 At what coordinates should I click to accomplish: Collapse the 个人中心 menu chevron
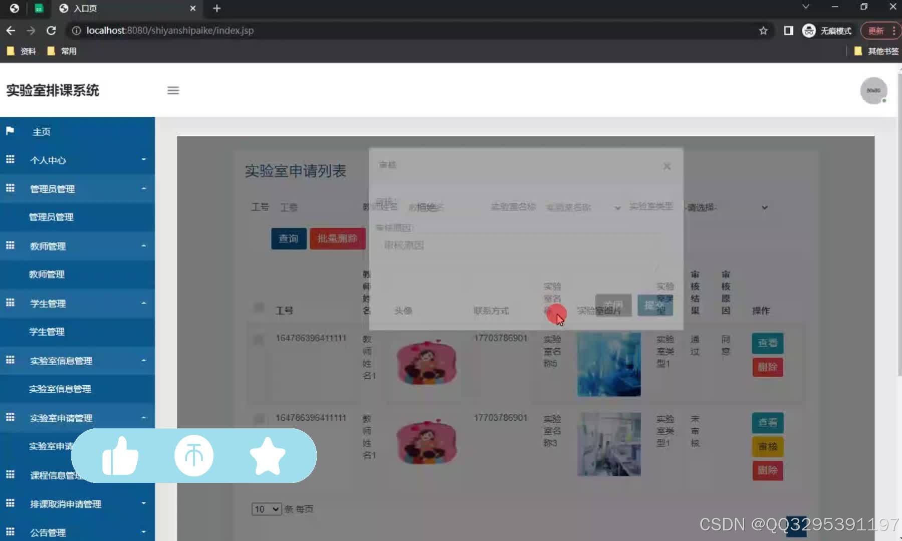point(144,159)
